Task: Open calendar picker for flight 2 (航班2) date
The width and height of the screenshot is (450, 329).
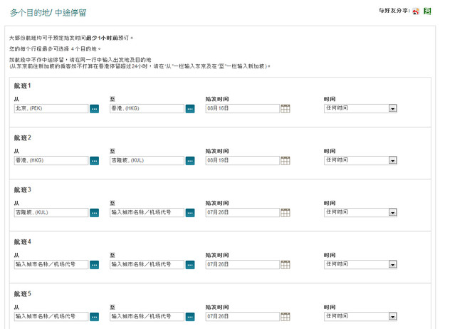Action: (x=286, y=161)
